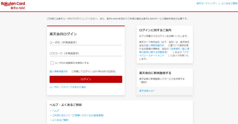
Task: Enable ユーザIDの自動表示を無効にする checkbox
Action: pyautogui.click(x=52, y=63)
